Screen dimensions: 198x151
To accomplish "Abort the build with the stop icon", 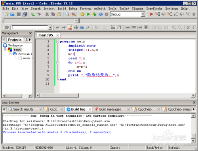I will (107, 14).
